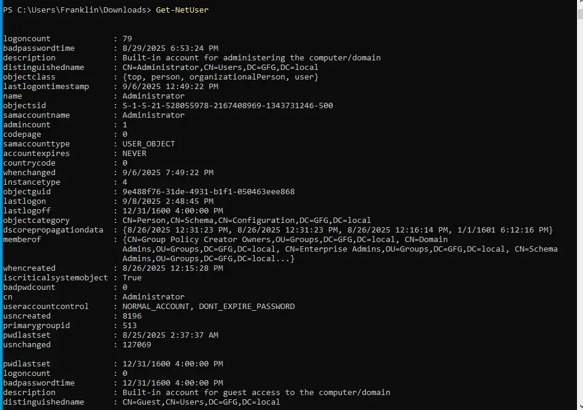Click the CN=Guest distinguishedname value

coord(201,402)
